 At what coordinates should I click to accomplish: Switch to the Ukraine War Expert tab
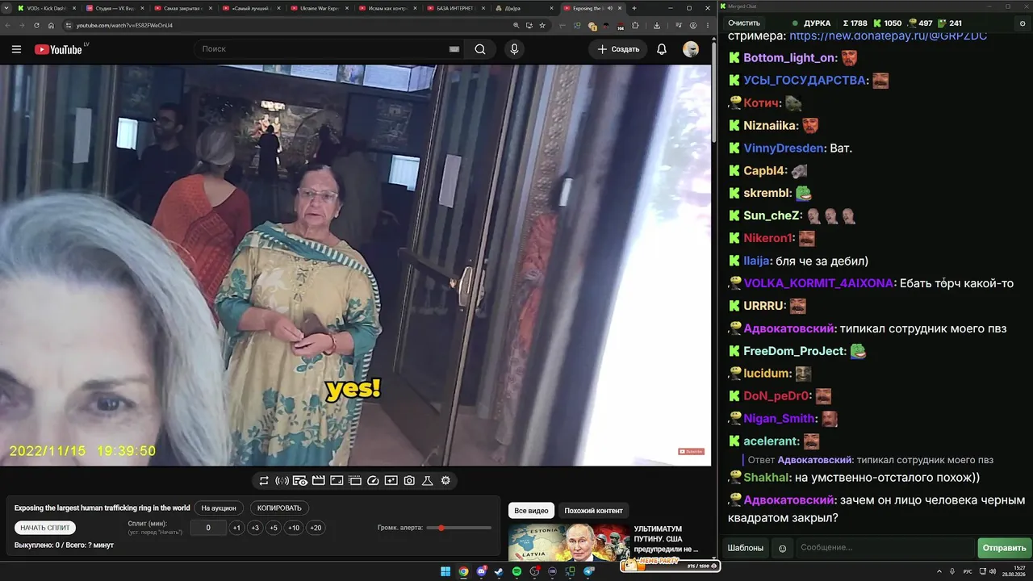tap(320, 8)
